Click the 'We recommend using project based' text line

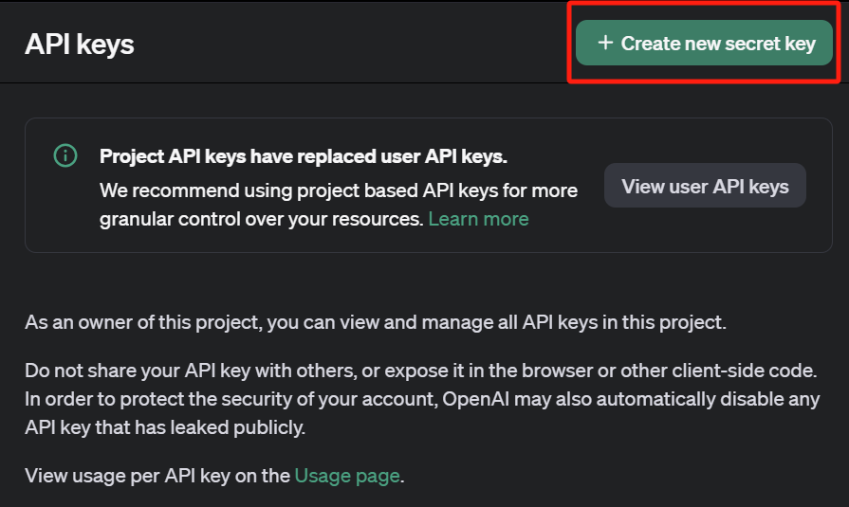[338, 190]
